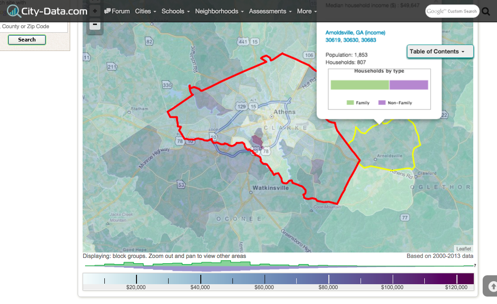Click the route 77 highway shield

coord(405,218)
